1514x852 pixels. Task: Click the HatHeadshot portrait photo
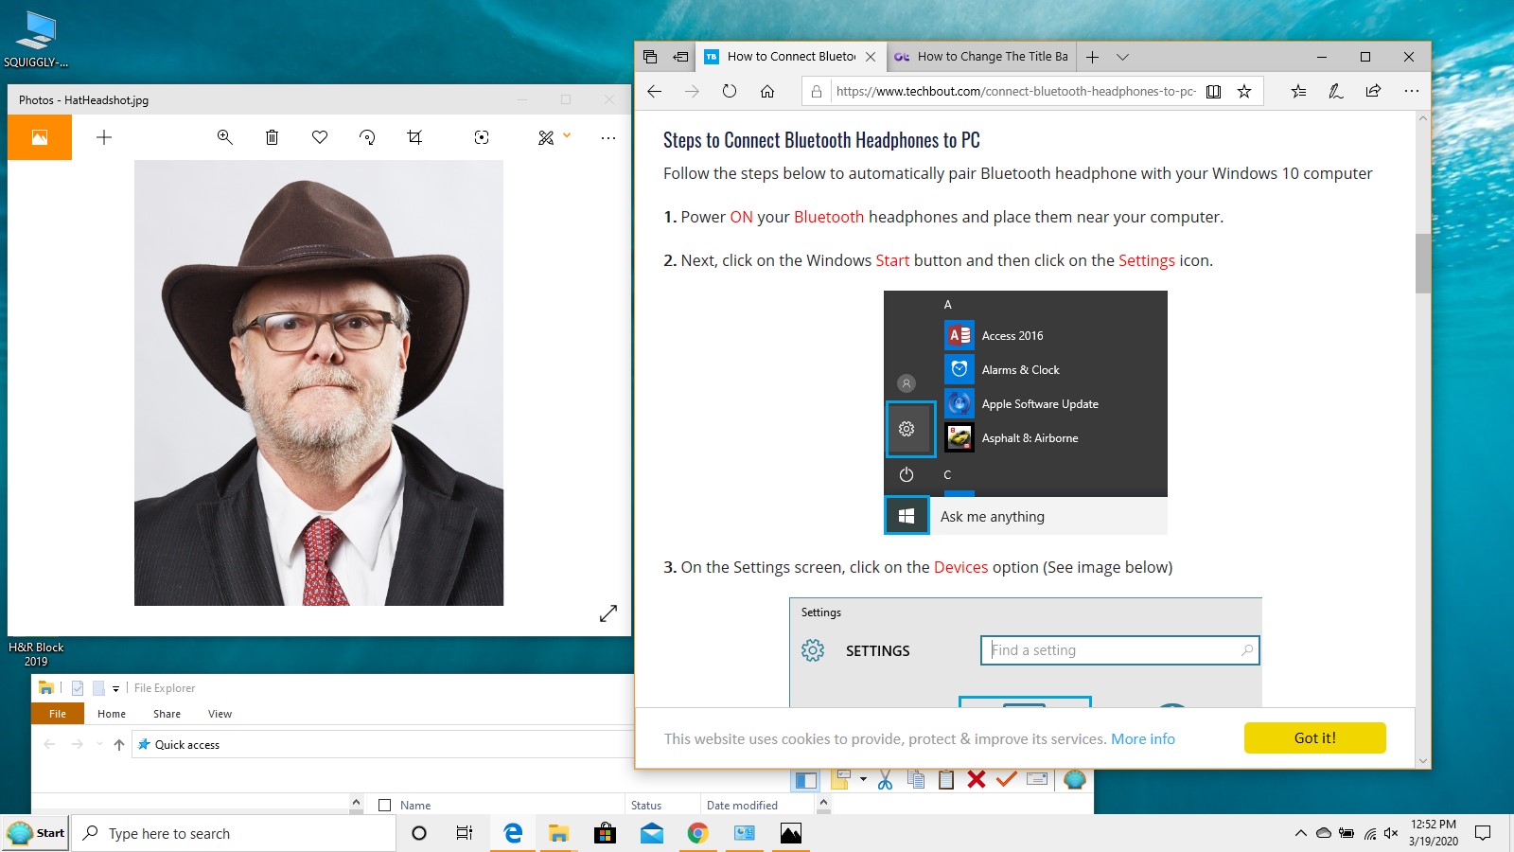319,382
